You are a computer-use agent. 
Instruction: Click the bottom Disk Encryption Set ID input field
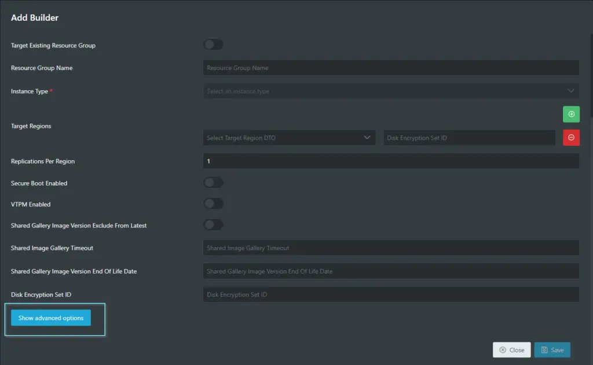point(391,294)
